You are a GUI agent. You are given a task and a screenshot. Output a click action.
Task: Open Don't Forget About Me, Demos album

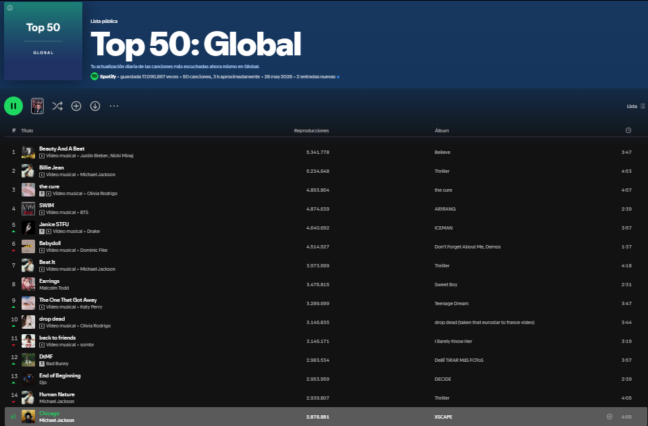(x=467, y=247)
